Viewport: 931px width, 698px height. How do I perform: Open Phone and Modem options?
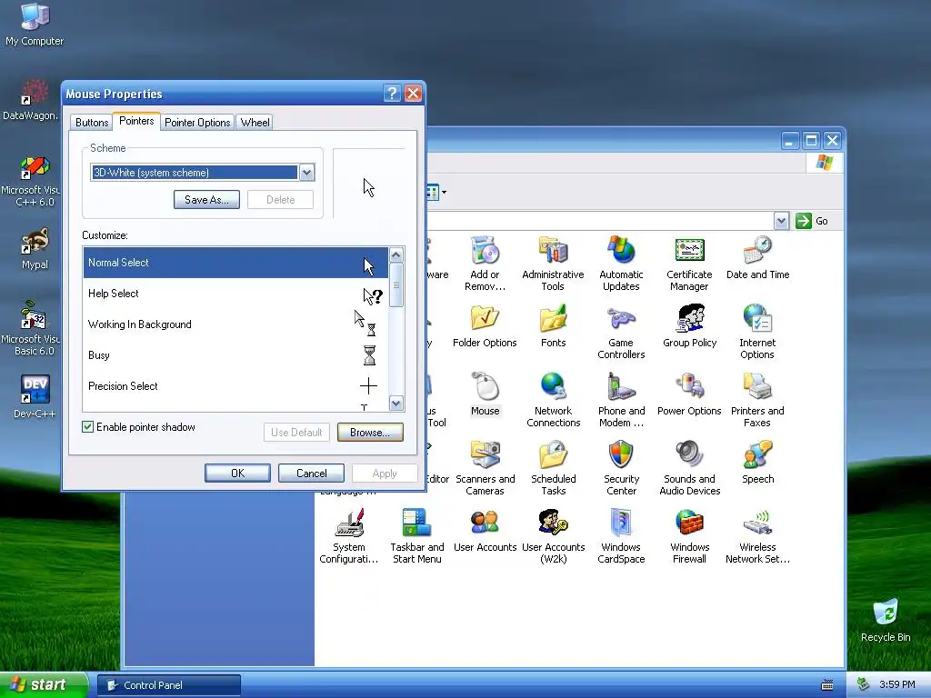(x=621, y=400)
